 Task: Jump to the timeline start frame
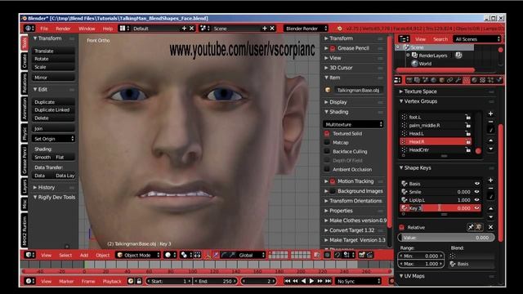click(x=287, y=281)
